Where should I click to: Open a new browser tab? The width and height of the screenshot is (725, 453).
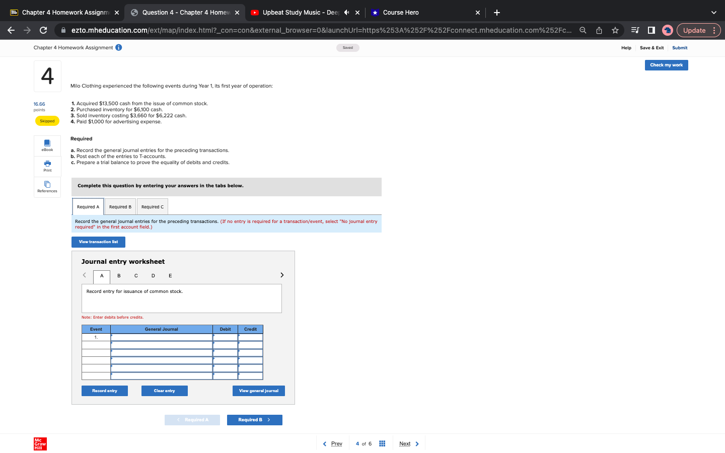[x=497, y=13]
